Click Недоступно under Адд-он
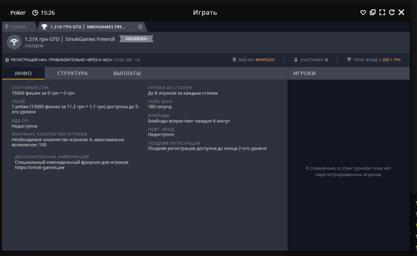This screenshot has height=256, width=417. [25, 126]
